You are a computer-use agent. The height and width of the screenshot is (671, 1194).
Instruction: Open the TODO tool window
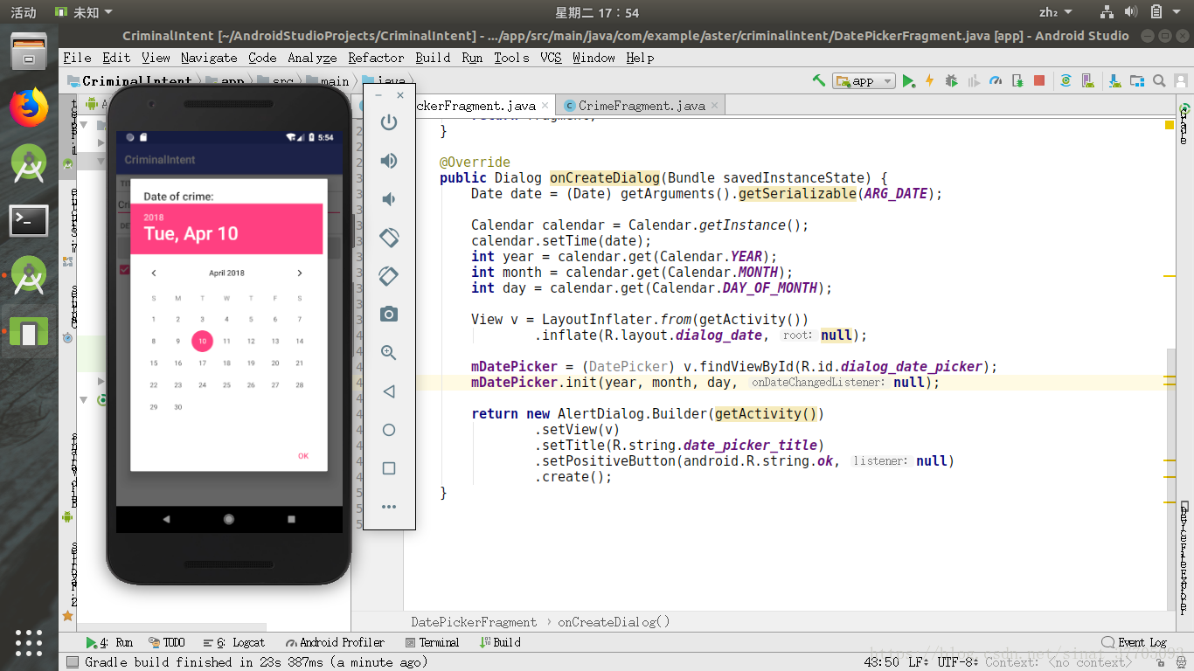click(167, 642)
